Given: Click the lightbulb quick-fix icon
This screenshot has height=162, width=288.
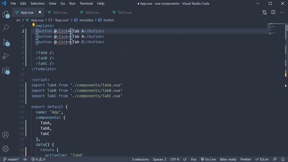Looking at the screenshot, I should click(33, 25).
